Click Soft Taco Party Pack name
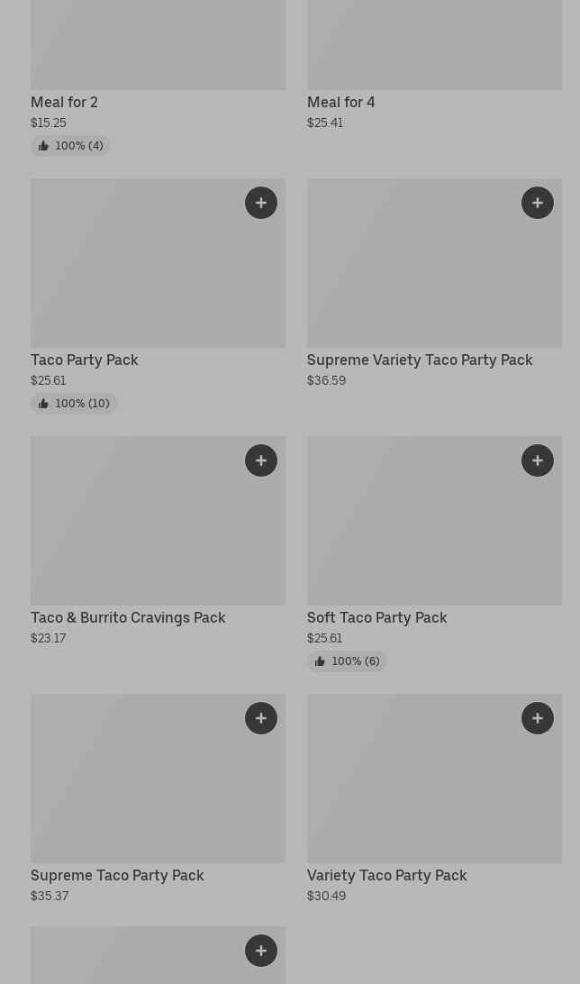 pos(376,618)
